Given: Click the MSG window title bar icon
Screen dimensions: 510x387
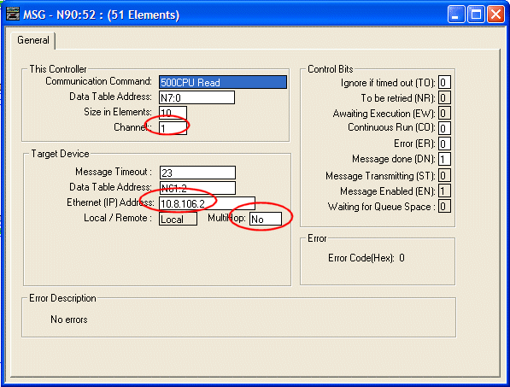Looking at the screenshot, I should coord(13,15).
